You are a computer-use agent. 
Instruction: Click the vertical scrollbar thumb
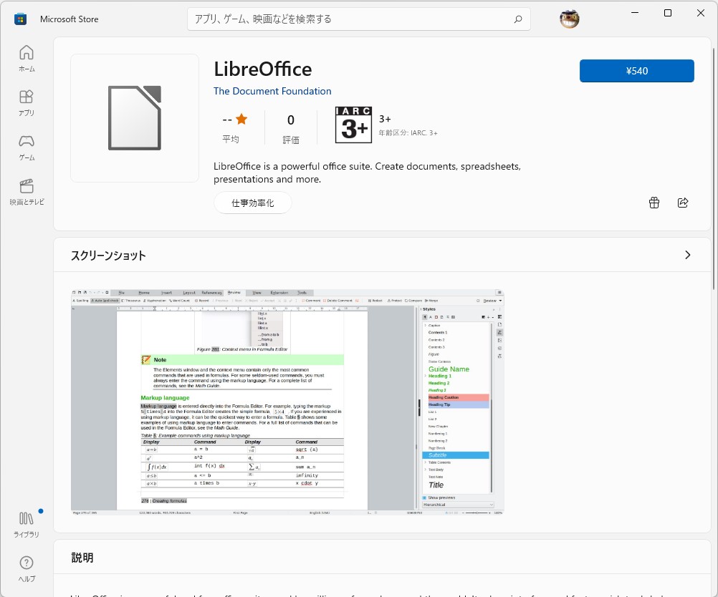click(x=714, y=168)
